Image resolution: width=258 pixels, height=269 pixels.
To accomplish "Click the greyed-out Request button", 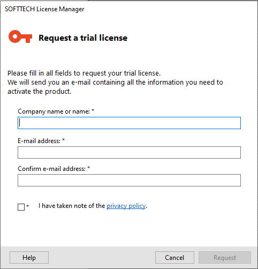I will tap(225, 257).
